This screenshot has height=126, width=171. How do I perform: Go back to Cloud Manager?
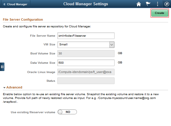(x=15, y=4)
